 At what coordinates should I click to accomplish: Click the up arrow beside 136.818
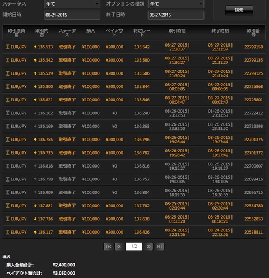(35, 166)
